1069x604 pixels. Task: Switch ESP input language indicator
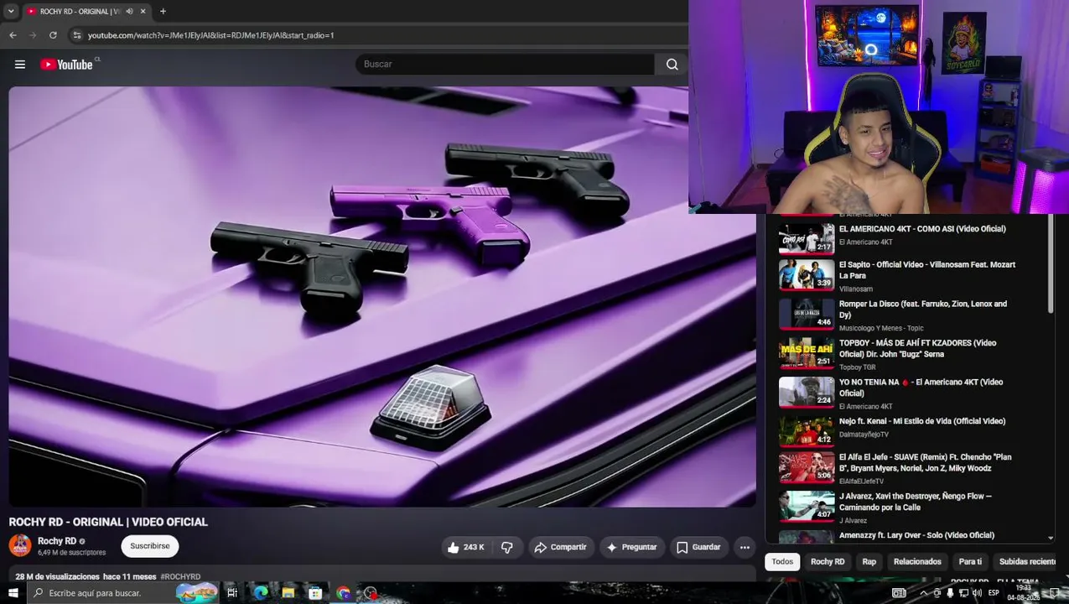click(x=994, y=593)
